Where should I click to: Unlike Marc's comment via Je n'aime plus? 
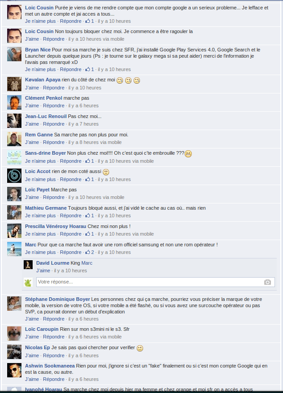(x=40, y=252)
